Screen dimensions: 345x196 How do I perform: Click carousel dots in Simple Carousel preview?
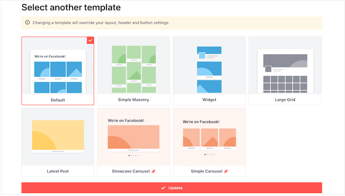point(209,154)
